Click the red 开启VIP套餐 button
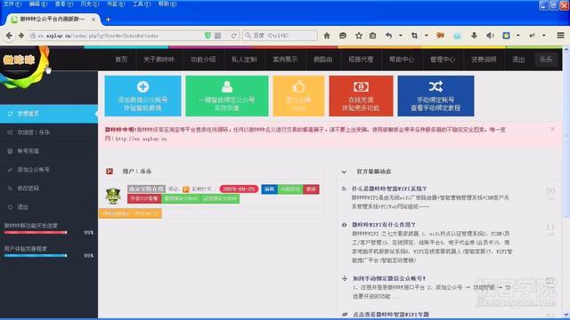570x320 pixels. (x=144, y=198)
